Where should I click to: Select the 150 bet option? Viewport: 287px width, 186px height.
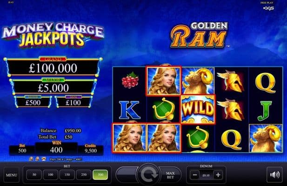coord(67,175)
